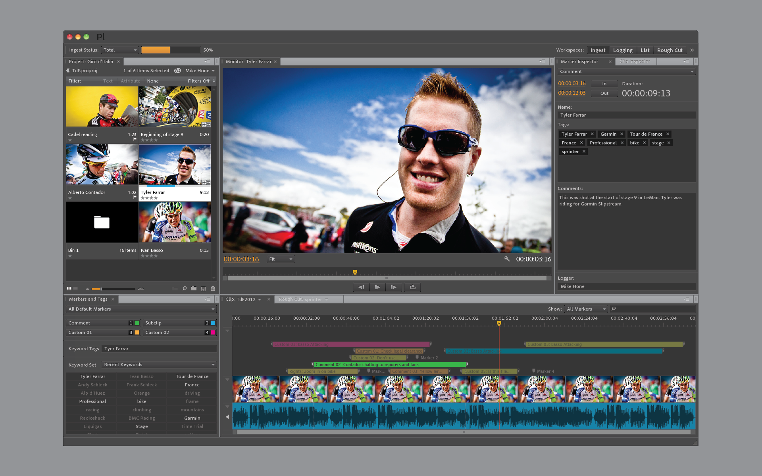Click the Out point button
The width and height of the screenshot is (762, 476).
(x=604, y=93)
